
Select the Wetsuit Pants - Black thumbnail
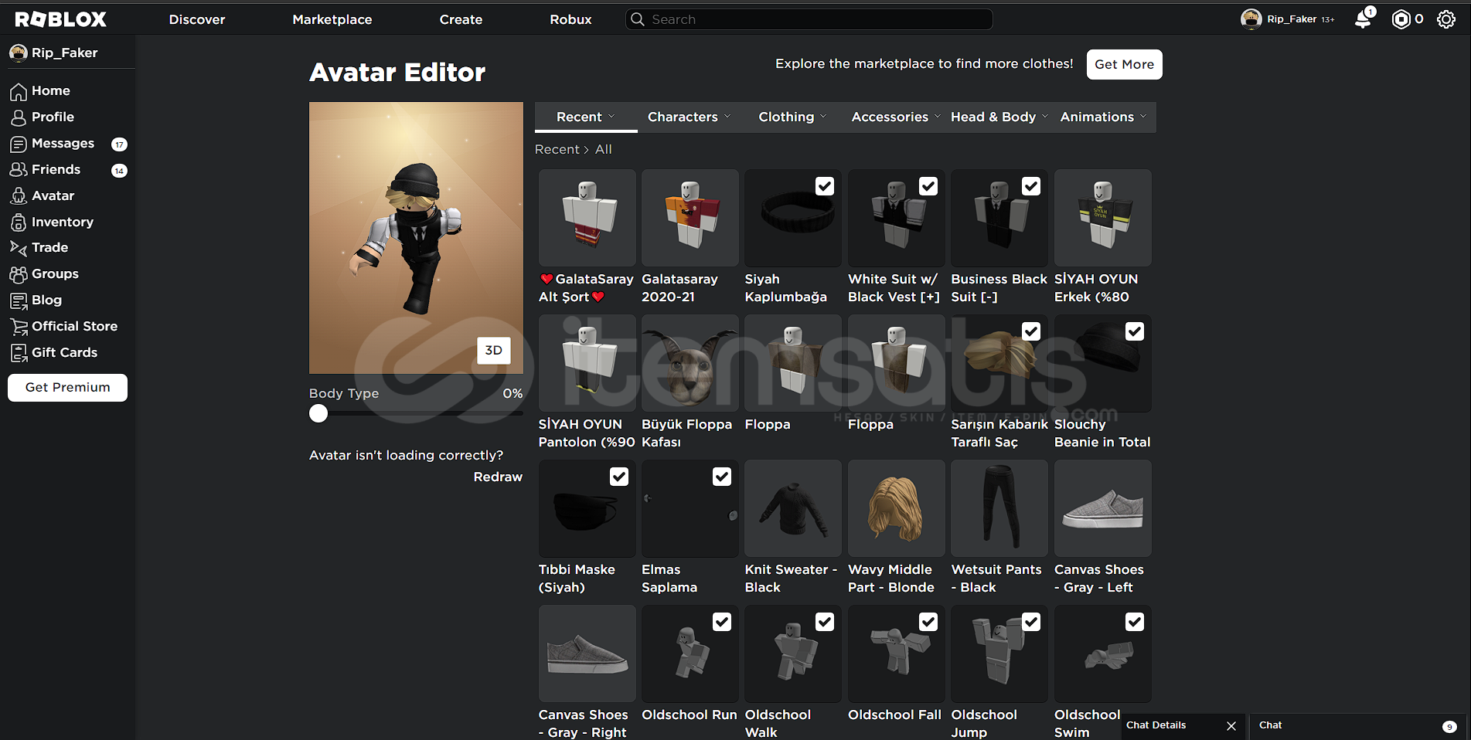click(999, 508)
